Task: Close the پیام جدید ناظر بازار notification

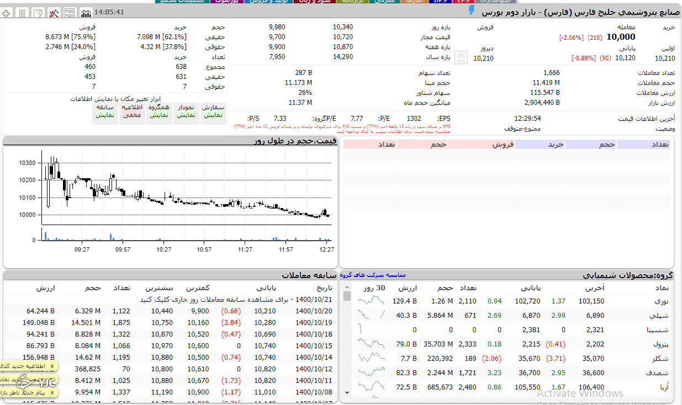Action: pyautogui.click(x=52, y=392)
